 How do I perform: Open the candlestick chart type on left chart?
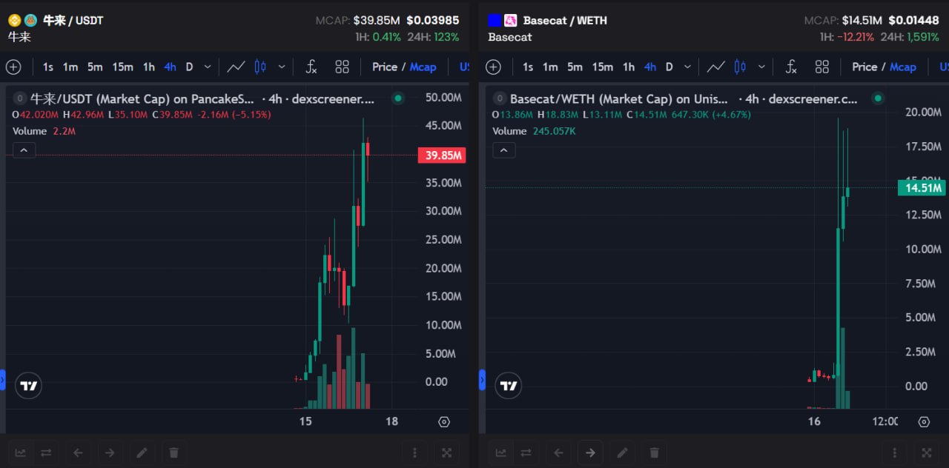(x=260, y=67)
